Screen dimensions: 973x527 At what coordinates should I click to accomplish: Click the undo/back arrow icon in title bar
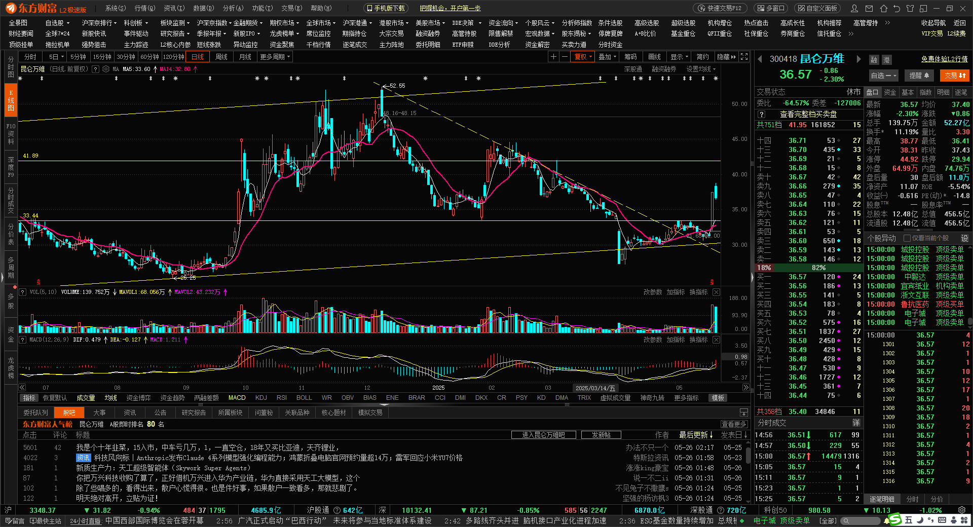(897, 8)
